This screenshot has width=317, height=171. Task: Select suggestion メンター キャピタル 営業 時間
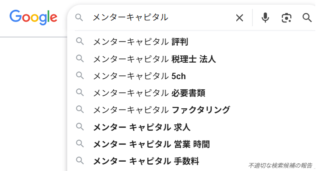click(151, 144)
